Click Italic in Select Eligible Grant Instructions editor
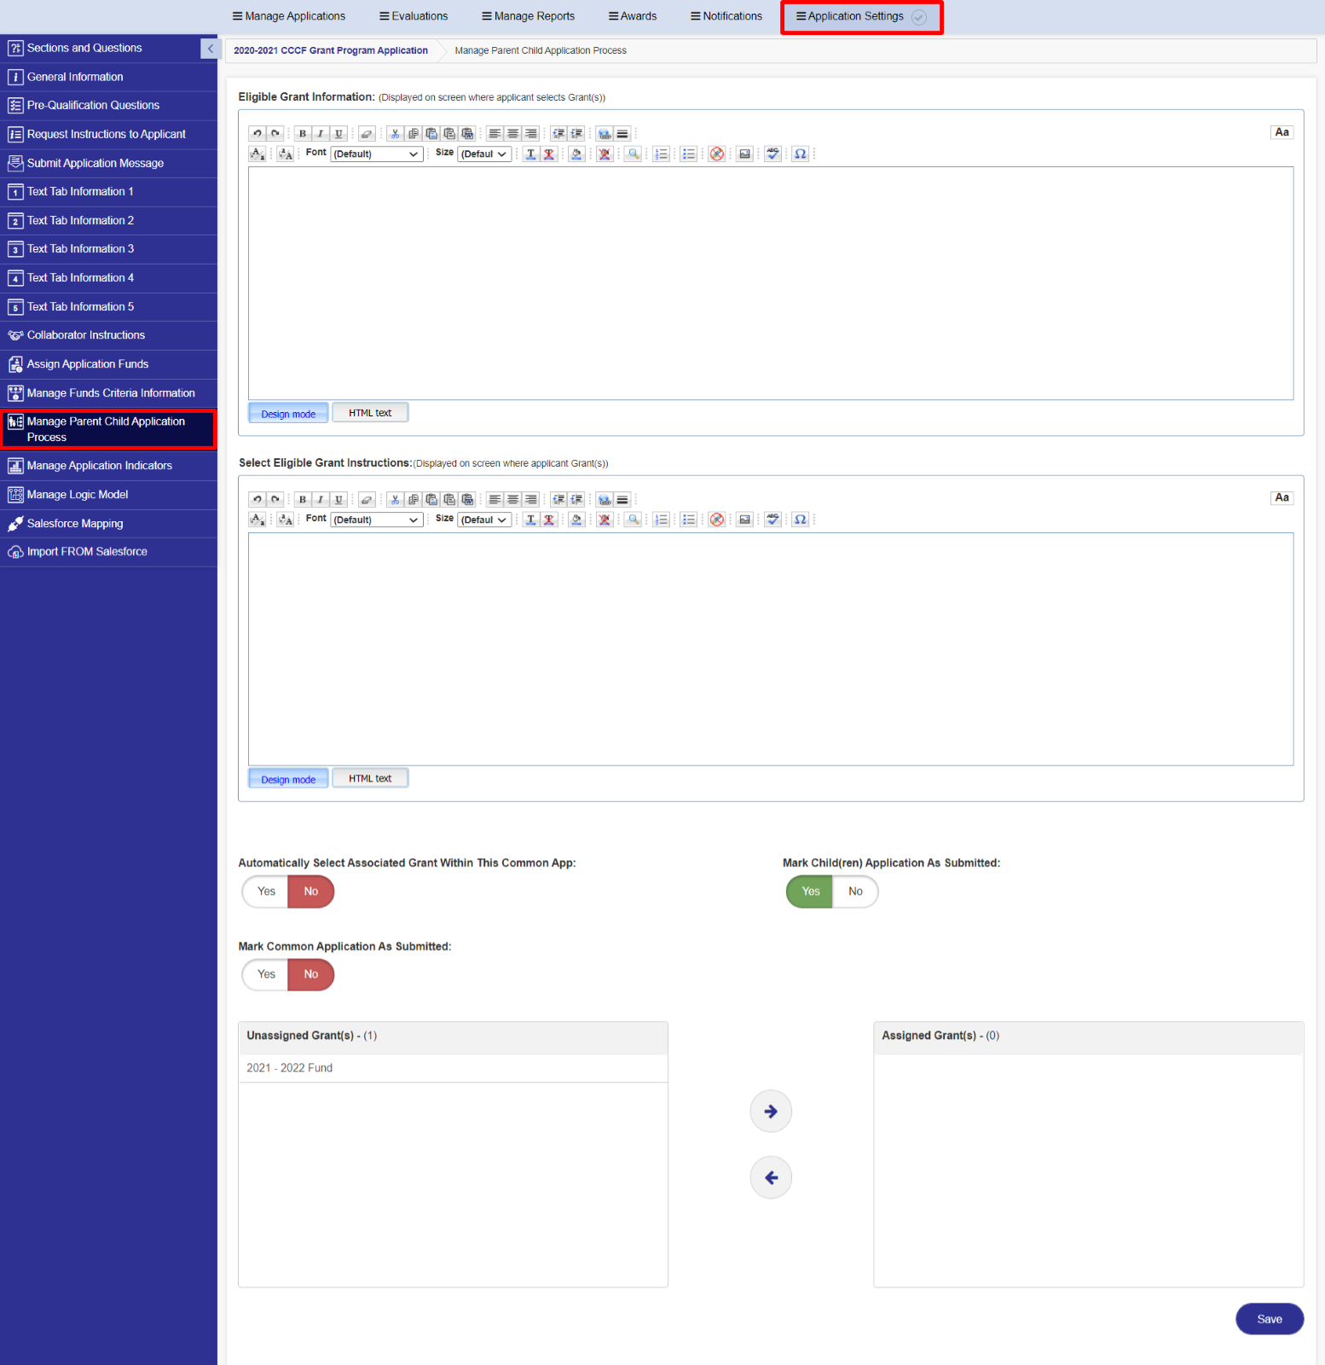 tap(321, 499)
